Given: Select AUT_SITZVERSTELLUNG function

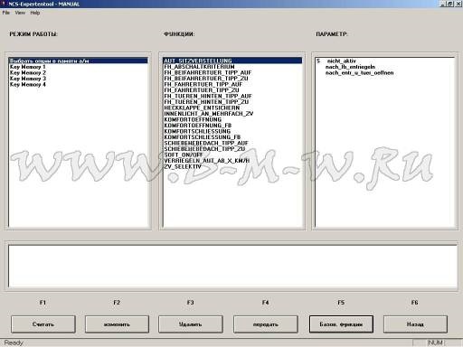Looking at the screenshot, I should pyautogui.click(x=232, y=61).
